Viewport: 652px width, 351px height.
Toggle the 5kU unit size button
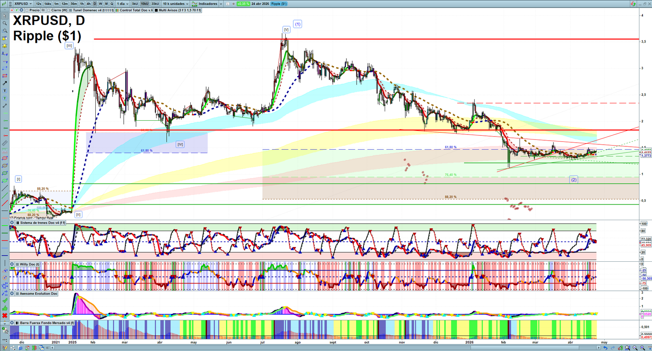click(135, 4)
